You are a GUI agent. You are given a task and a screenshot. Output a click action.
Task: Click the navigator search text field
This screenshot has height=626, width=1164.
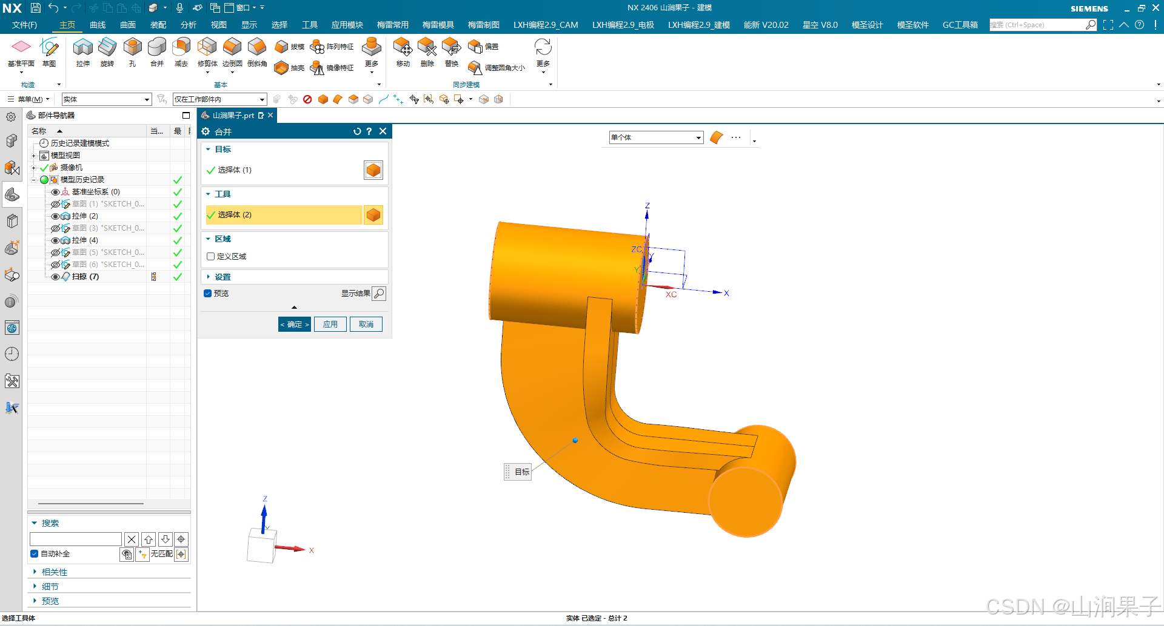click(76, 539)
